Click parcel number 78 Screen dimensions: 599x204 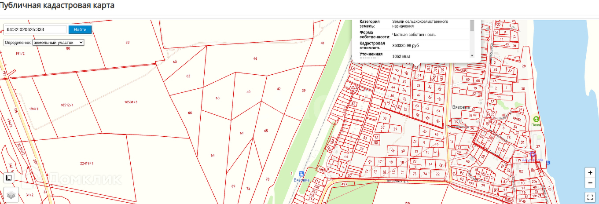(x=268, y=179)
